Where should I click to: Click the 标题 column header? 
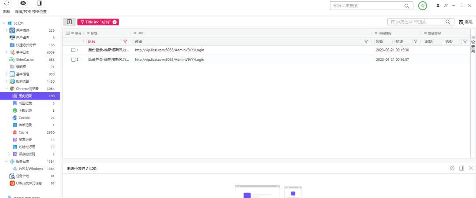(x=94, y=33)
